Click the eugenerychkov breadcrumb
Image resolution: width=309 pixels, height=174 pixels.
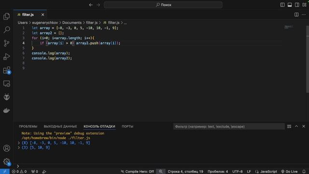[x=45, y=23]
